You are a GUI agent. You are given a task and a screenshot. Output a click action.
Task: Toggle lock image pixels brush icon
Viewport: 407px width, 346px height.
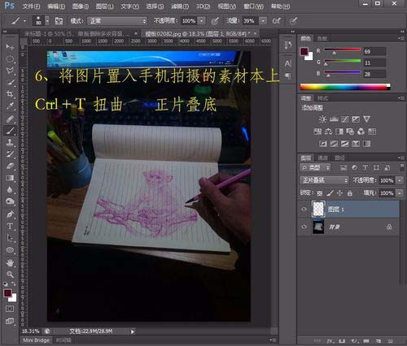pyautogui.click(x=330, y=193)
